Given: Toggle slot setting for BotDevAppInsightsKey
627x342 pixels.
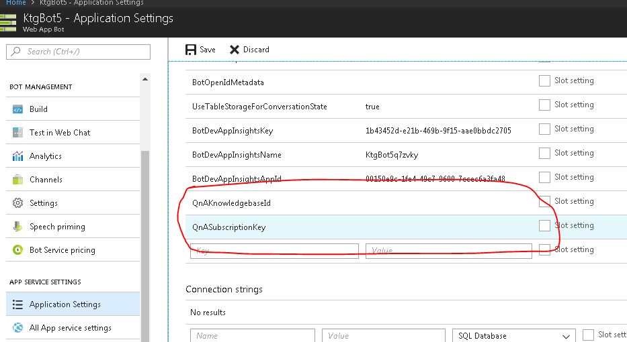Looking at the screenshot, I should (x=544, y=129).
